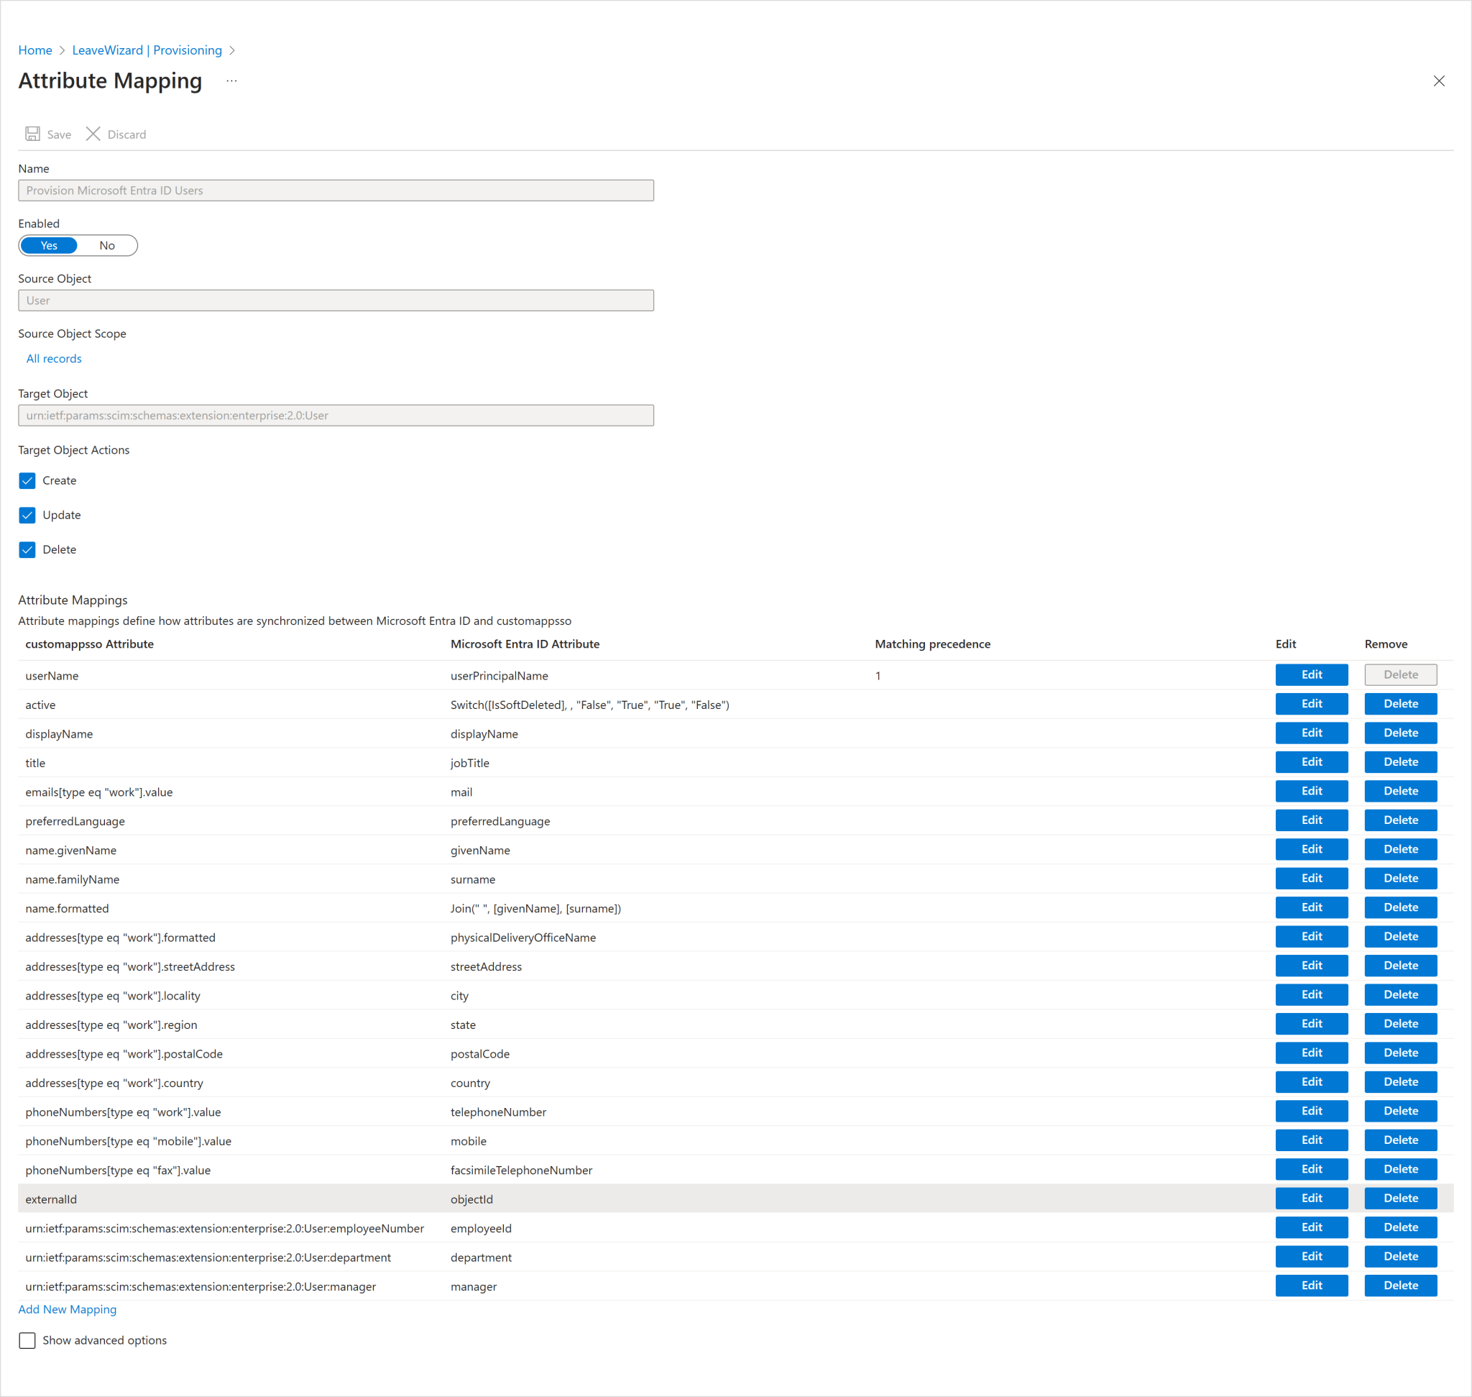Image resolution: width=1472 pixels, height=1397 pixels.
Task: Click Add New Mapping link
Action: (67, 1309)
